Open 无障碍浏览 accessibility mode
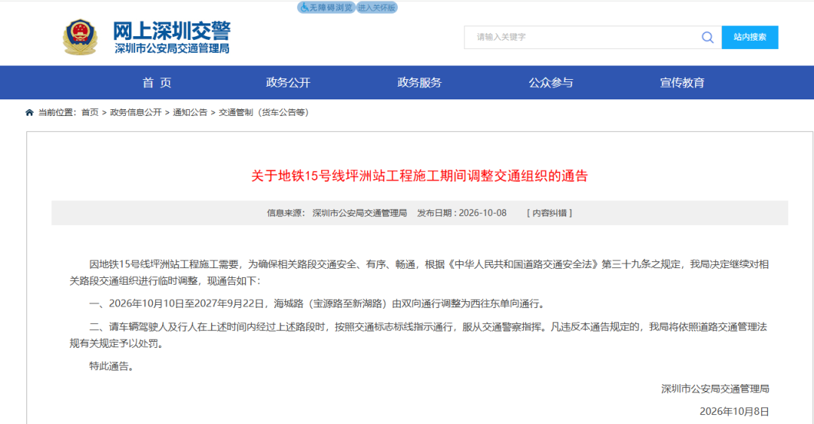The image size is (814, 424). (x=326, y=8)
